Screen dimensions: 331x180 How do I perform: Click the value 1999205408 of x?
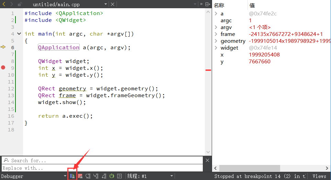[264, 55]
